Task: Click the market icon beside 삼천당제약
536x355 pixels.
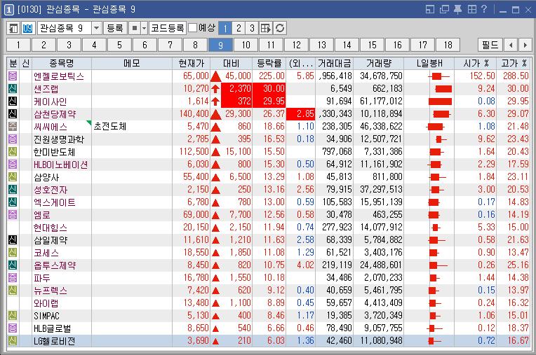Action: pyautogui.click(x=13, y=113)
